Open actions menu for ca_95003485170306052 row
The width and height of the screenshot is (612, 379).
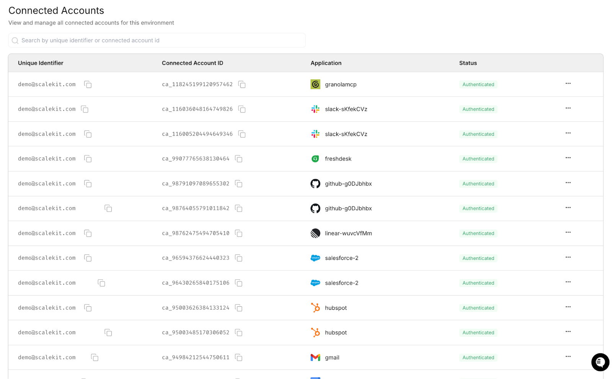pyautogui.click(x=568, y=332)
